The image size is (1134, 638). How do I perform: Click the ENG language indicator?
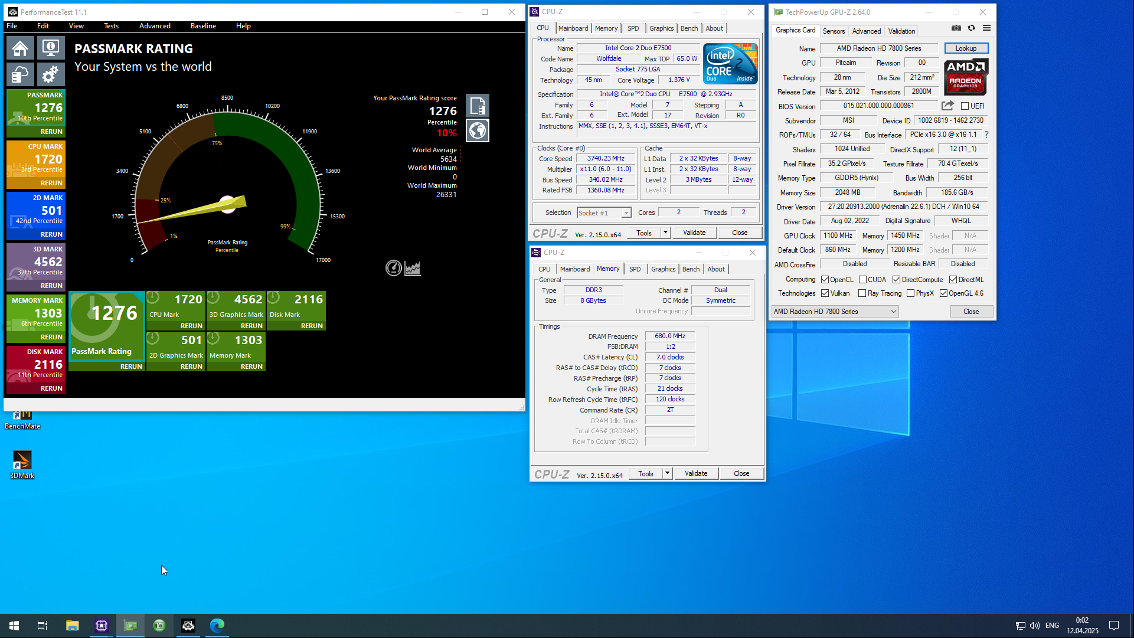pyautogui.click(x=1052, y=626)
